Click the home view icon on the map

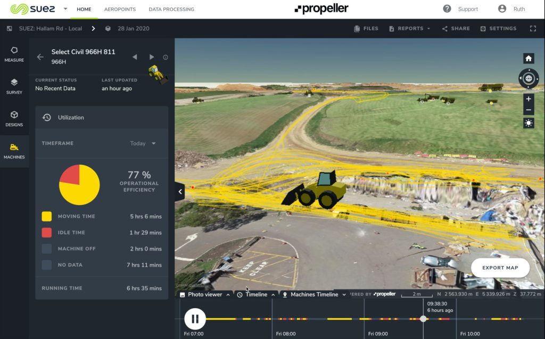(529, 58)
